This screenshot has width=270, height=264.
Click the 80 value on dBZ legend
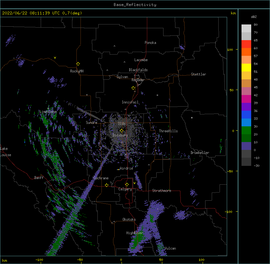tap(256, 25)
